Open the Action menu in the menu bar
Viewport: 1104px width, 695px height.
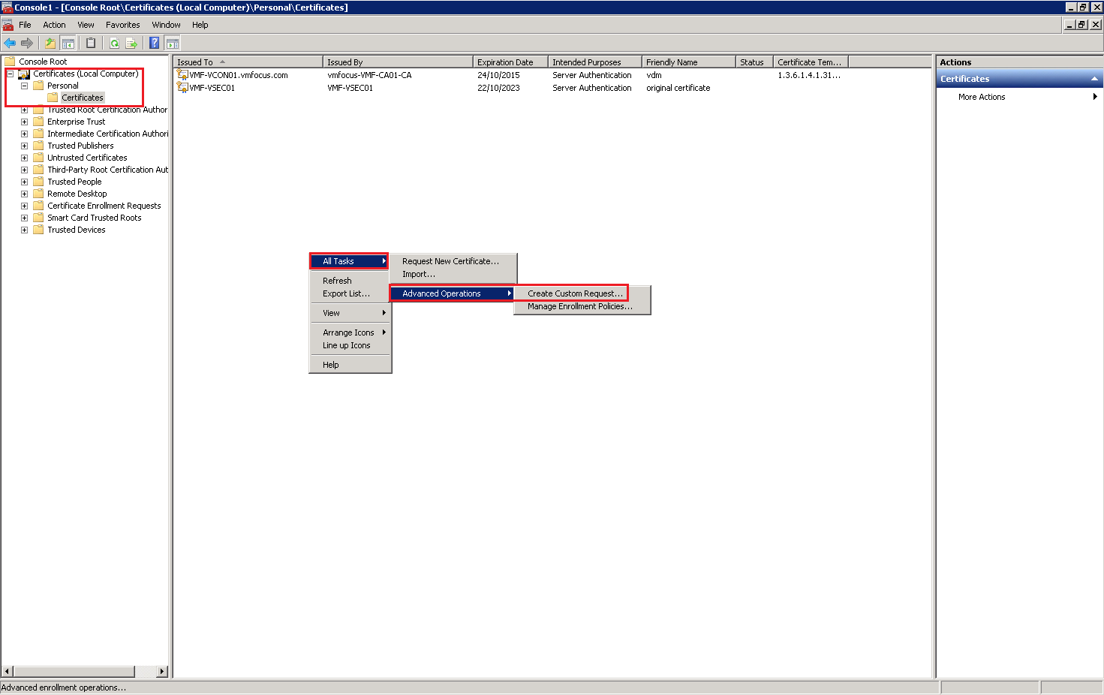coord(54,25)
